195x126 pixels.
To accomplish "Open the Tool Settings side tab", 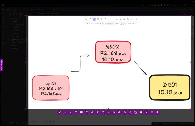I will click(x=1, y=65).
